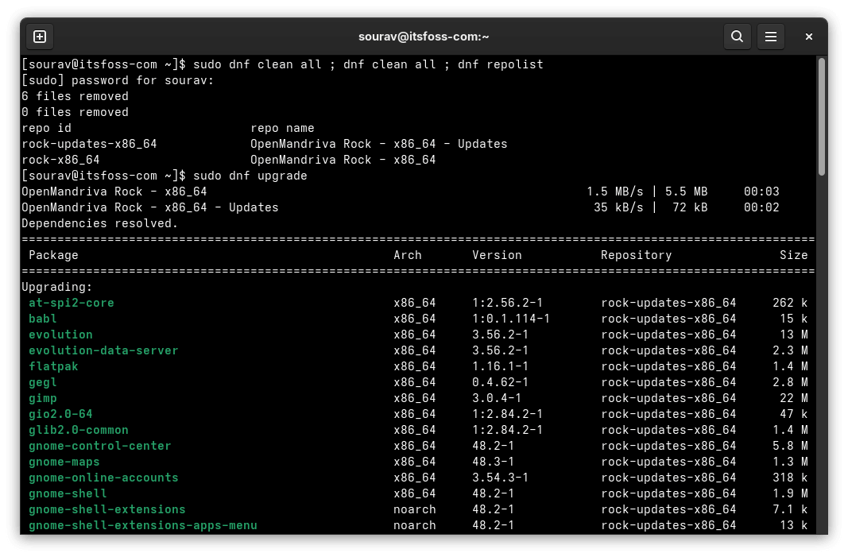Viewport: 848px width, 557px height.
Task: Select the gnome-shell package entry
Action: (68, 493)
